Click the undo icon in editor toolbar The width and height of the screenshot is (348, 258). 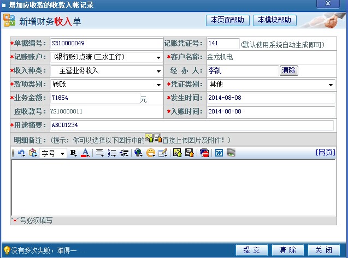pyautogui.click(x=21, y=153)
